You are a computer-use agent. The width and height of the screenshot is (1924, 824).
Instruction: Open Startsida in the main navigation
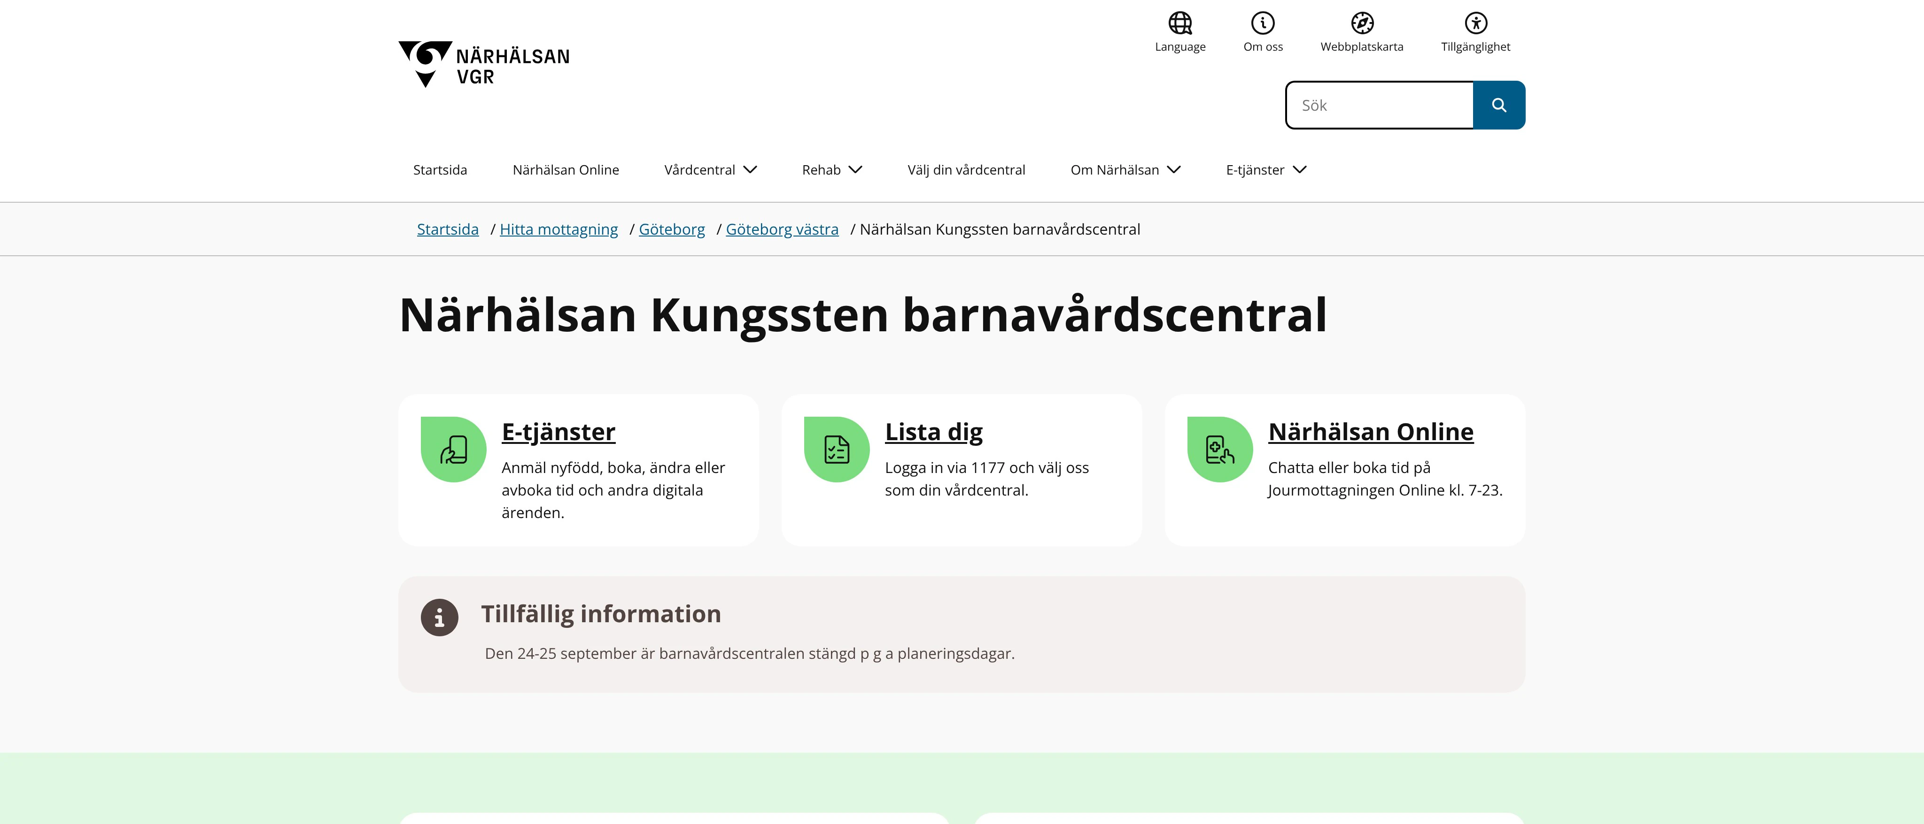pos(440,170)
